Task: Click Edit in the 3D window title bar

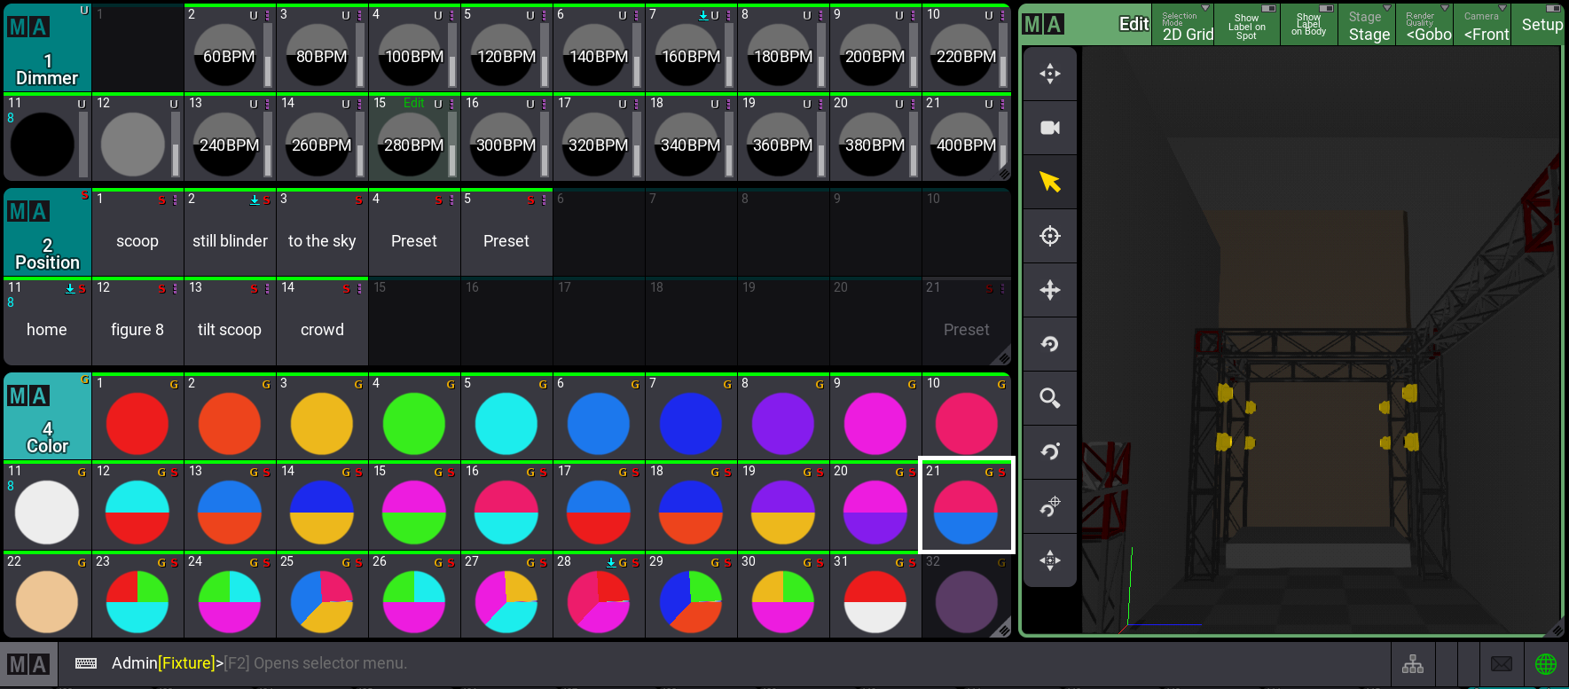Action: (1134, 25)
